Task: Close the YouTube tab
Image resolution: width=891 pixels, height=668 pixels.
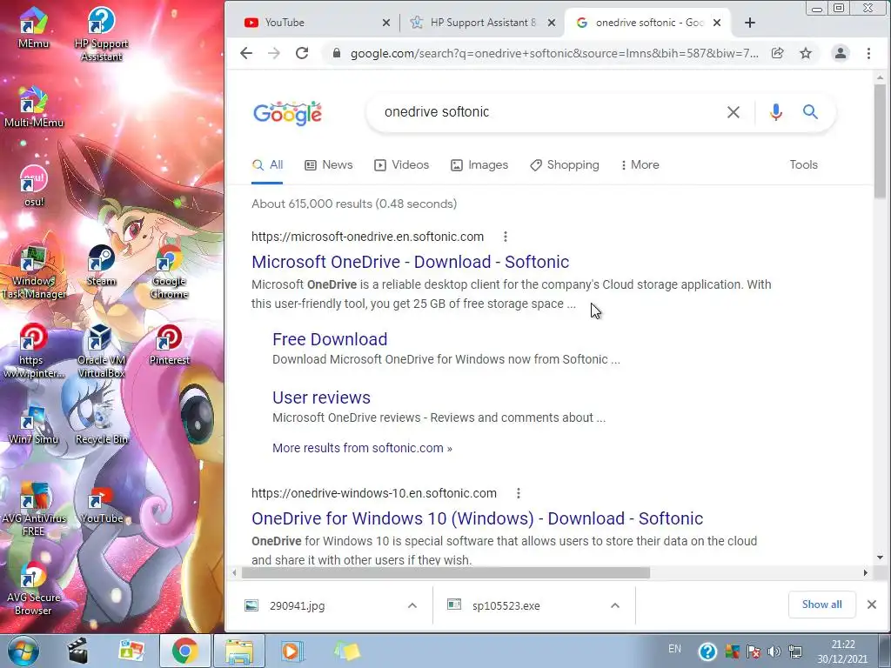Action: 386,23
